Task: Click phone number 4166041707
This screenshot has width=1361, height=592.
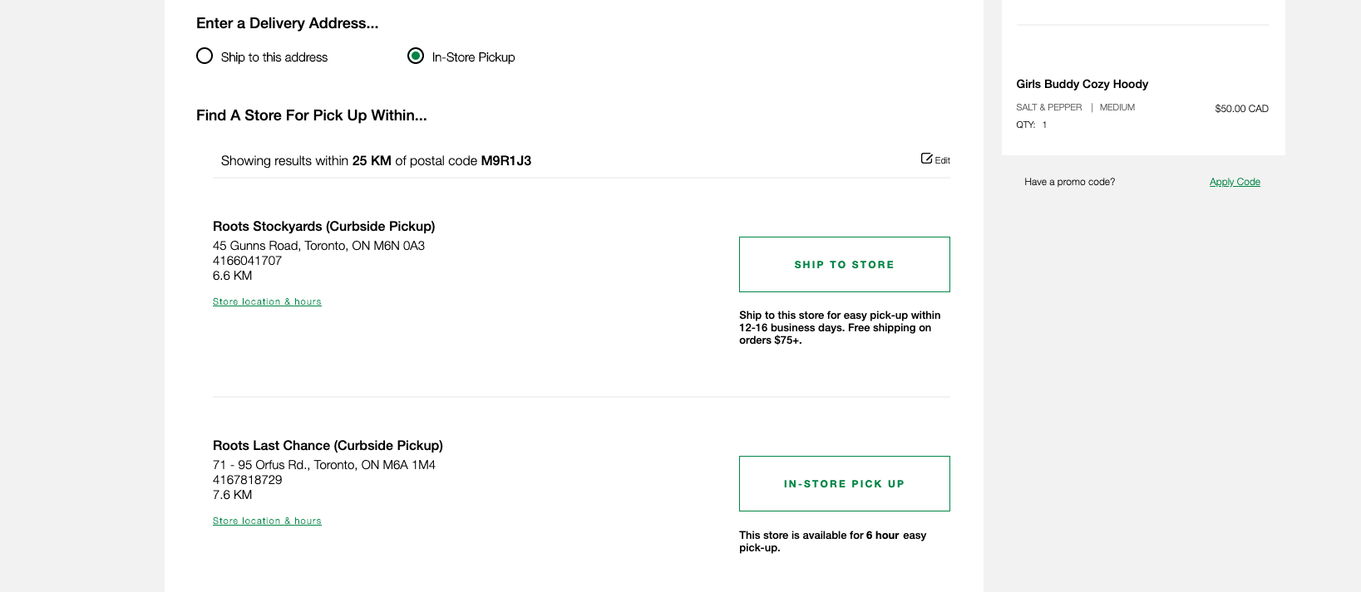Action: 247,261
